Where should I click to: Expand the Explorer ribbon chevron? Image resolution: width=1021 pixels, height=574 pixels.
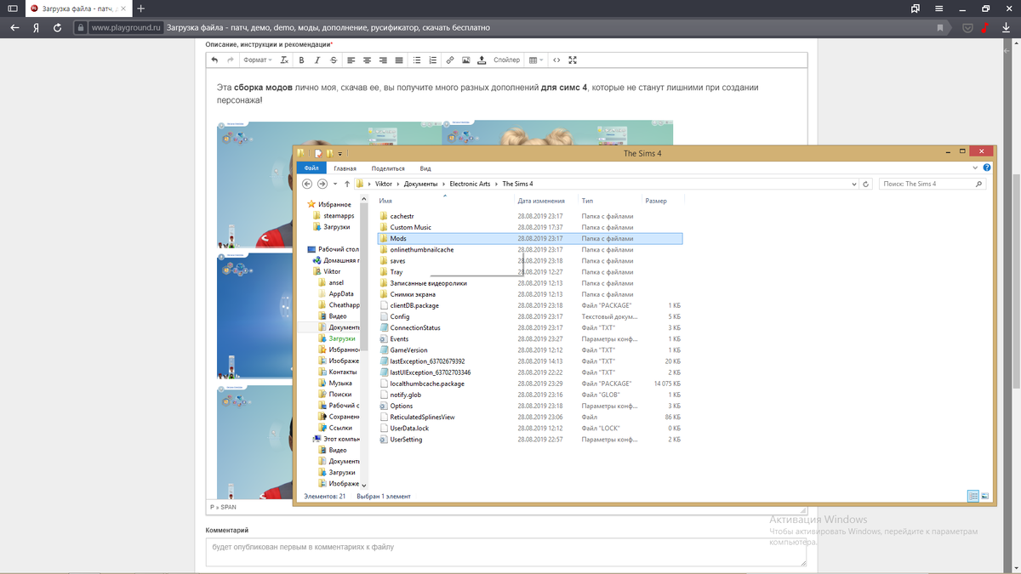click(976, 168)
